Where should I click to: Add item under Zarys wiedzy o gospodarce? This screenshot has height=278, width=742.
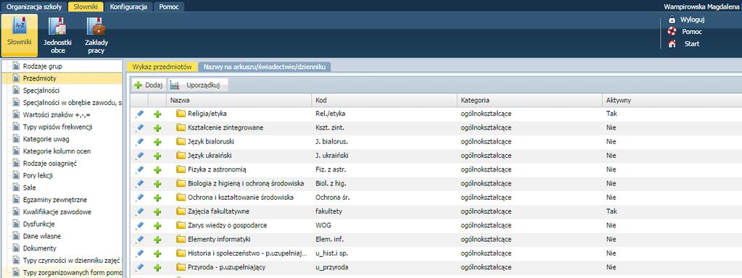pos(157,226)
